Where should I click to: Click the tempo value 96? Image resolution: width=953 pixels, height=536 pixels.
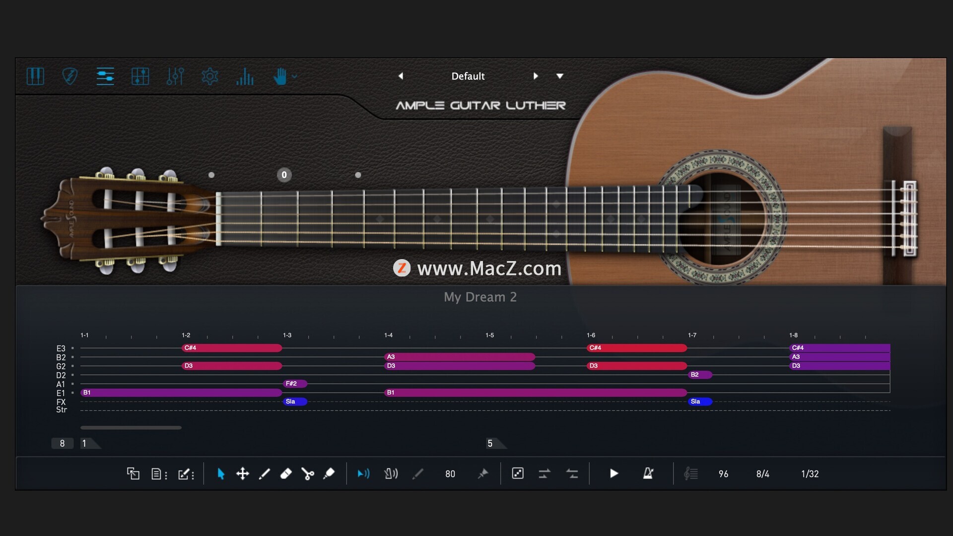tap(723, 474)
